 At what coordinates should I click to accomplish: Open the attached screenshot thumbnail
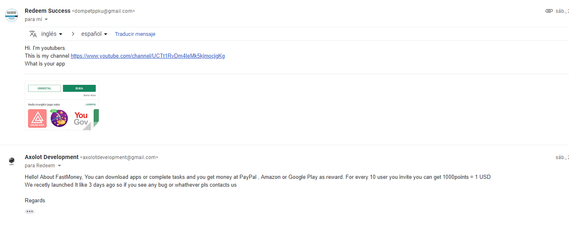tap(62, 105)
